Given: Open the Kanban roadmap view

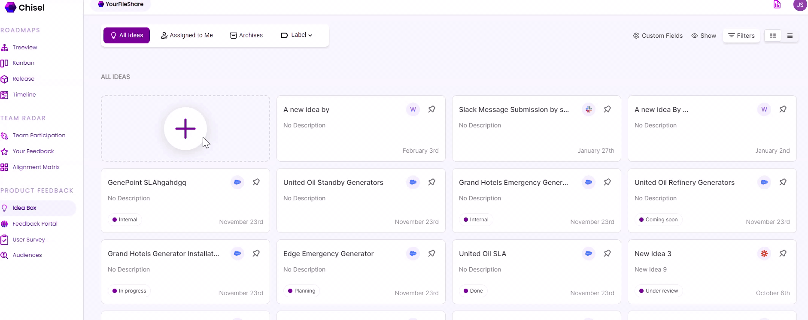Looking at the screenshot, I should [x=18, y=63].
